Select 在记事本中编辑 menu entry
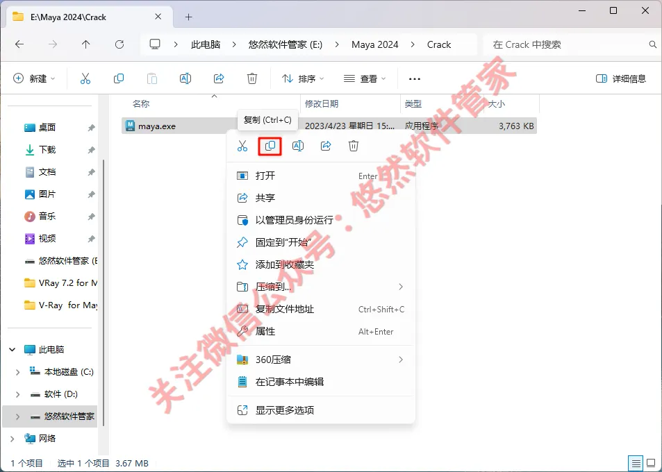Viewport: 662px width, 472px height. 321,382
